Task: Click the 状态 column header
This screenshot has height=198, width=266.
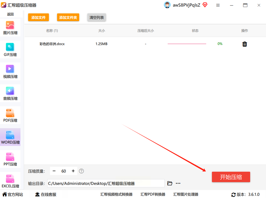Action: point(195,31)
